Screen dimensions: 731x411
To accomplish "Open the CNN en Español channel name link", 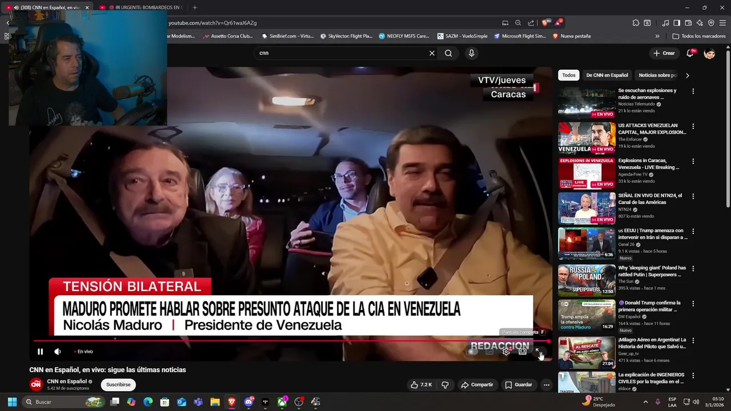I will [67, 381].
